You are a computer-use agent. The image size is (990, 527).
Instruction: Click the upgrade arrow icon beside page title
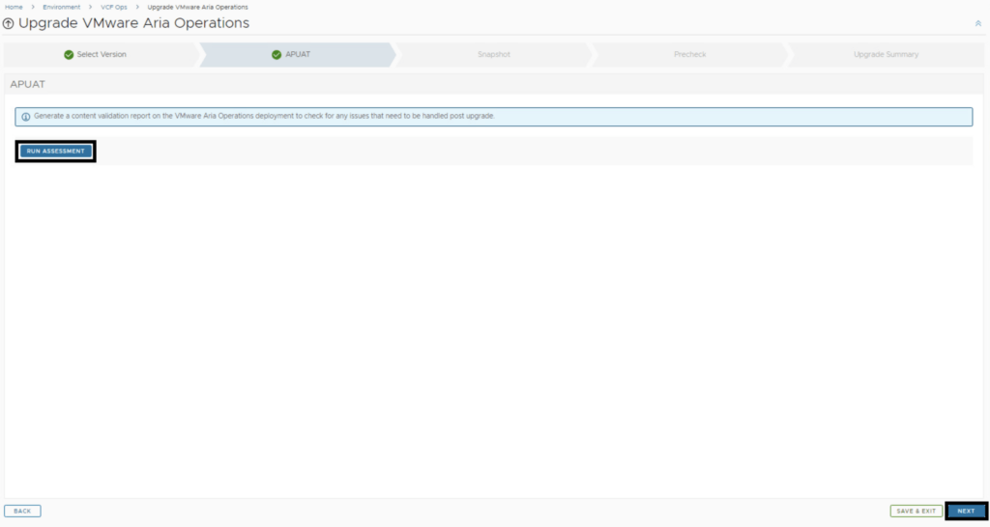[x=9, y=23]
